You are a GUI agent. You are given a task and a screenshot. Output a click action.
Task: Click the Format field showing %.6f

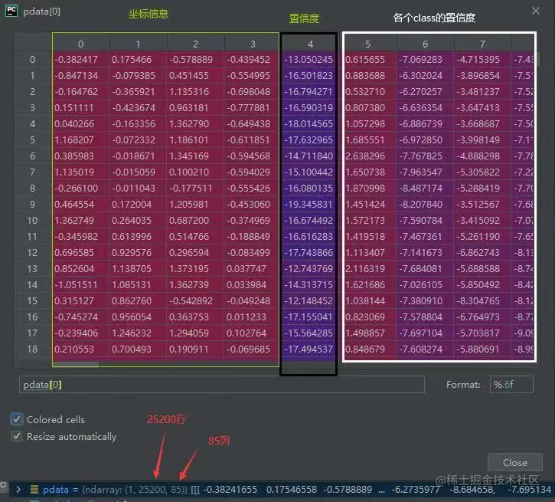[511, 385]
